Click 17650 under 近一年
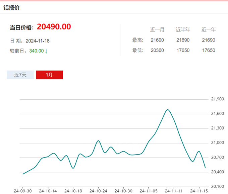This screenshot has height=194, width=228. pyautogui.click(x=209, y=51)
